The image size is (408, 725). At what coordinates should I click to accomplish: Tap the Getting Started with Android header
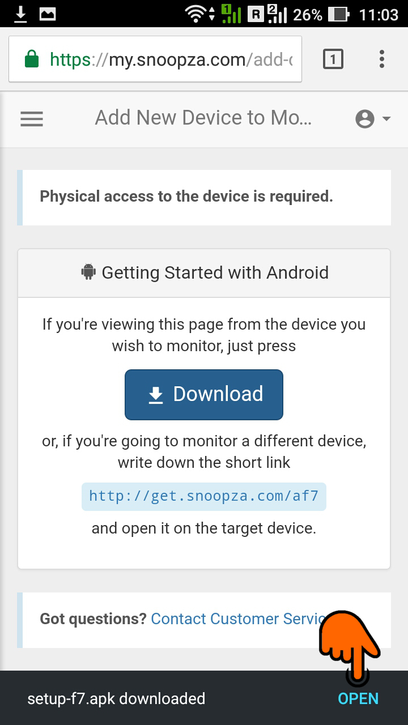204,272
